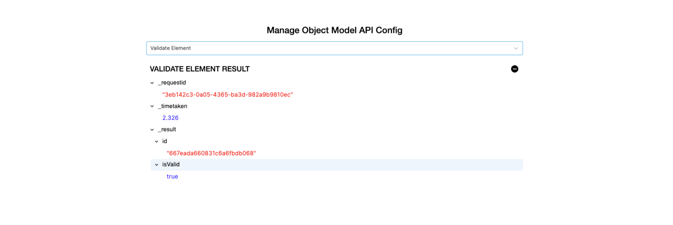Collapse the Validate Element Result panel with the minus icon

(514, 69)
